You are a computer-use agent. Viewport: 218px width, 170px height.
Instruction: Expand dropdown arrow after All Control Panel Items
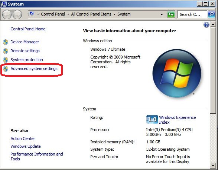114,14
